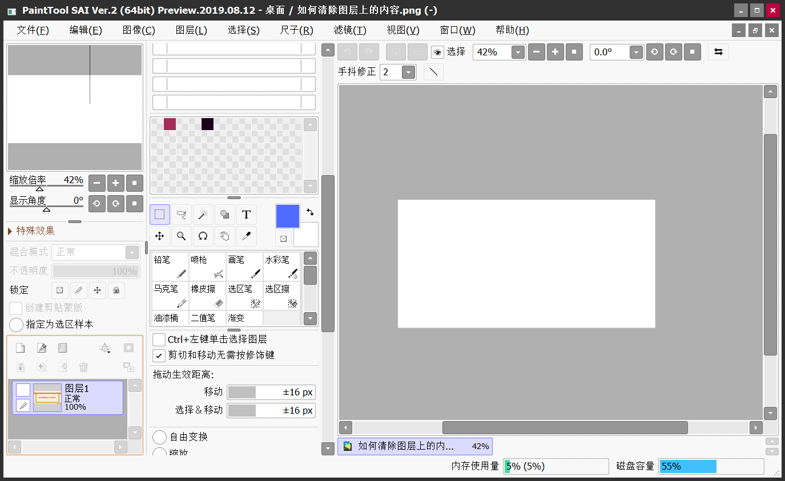Click brush list scroll up arrow
The height and width of the screenshot is (481, 785).
pos(310,258)
